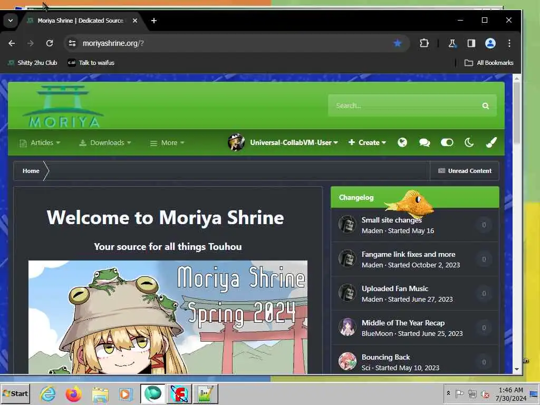Image resolution: width=540 pixels, height=405 pixels.
Task: Click BlueMoon's avatar in Changelog
Action: [347, 327]
